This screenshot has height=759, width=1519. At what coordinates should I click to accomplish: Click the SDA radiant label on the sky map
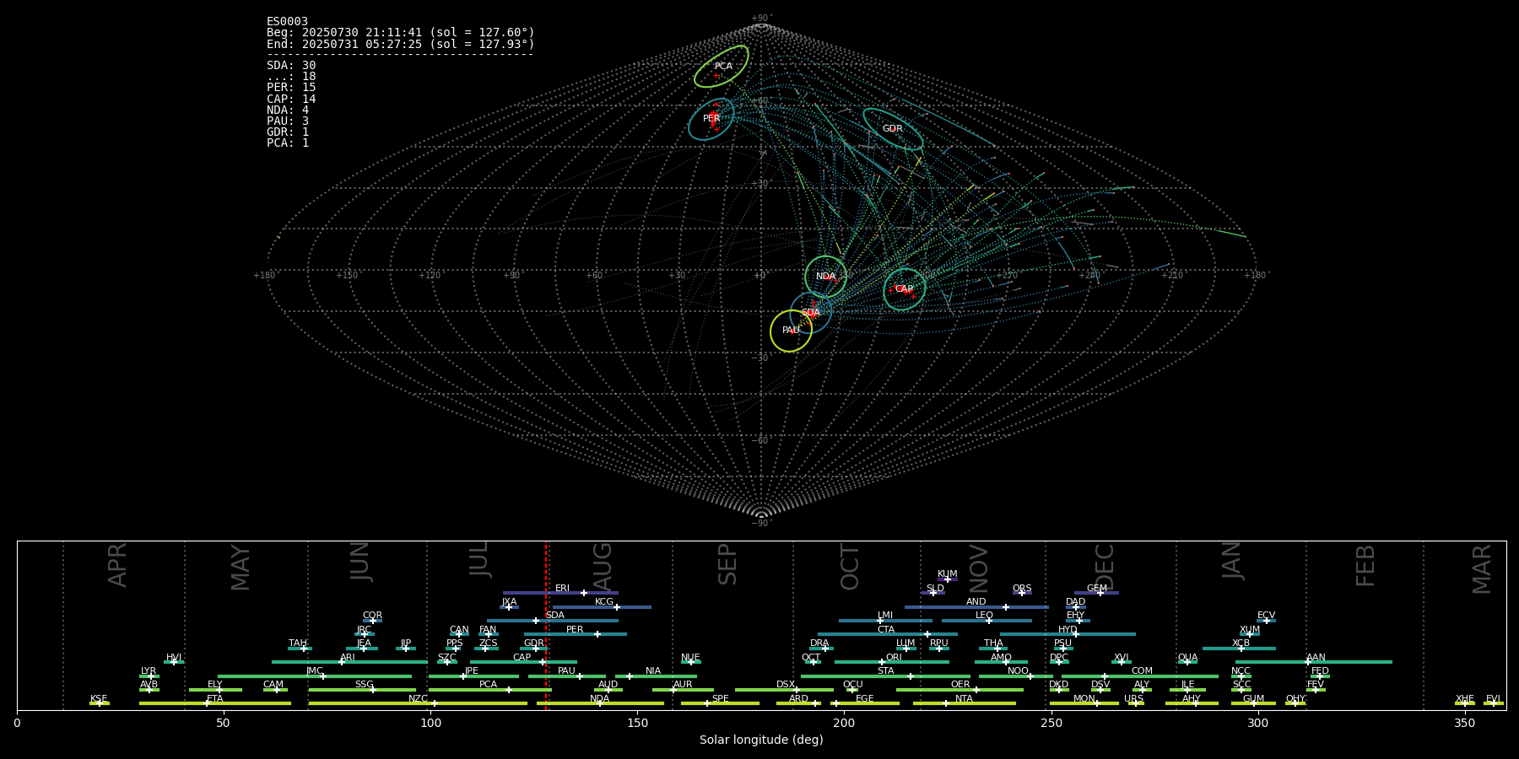coord(811,313)
